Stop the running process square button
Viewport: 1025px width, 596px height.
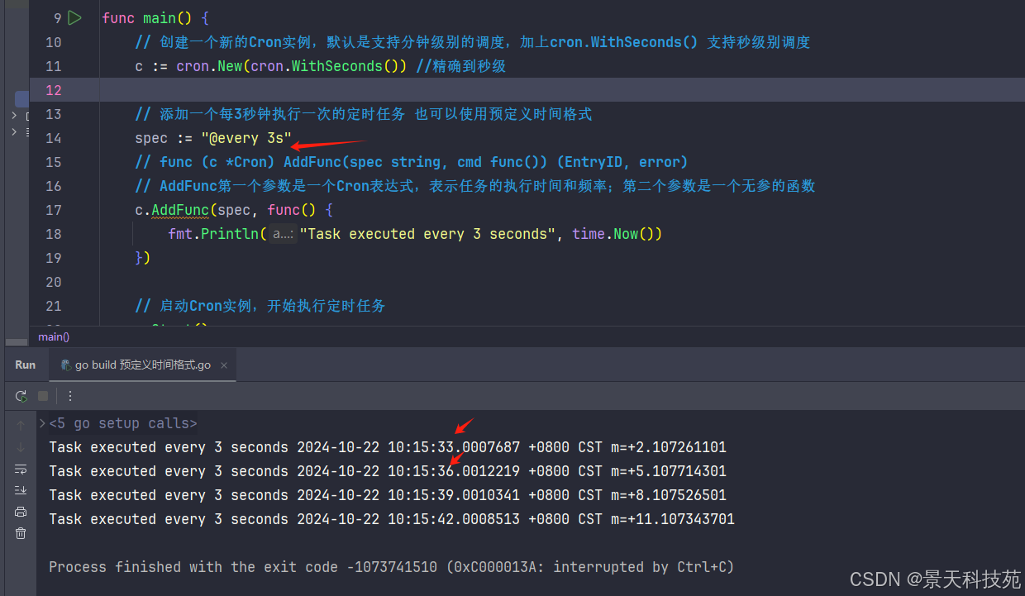coord(43,396)
